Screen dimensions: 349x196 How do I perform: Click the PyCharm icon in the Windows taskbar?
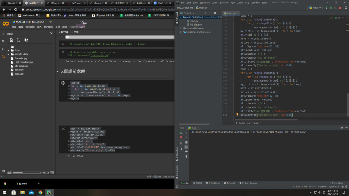[49, 192]
